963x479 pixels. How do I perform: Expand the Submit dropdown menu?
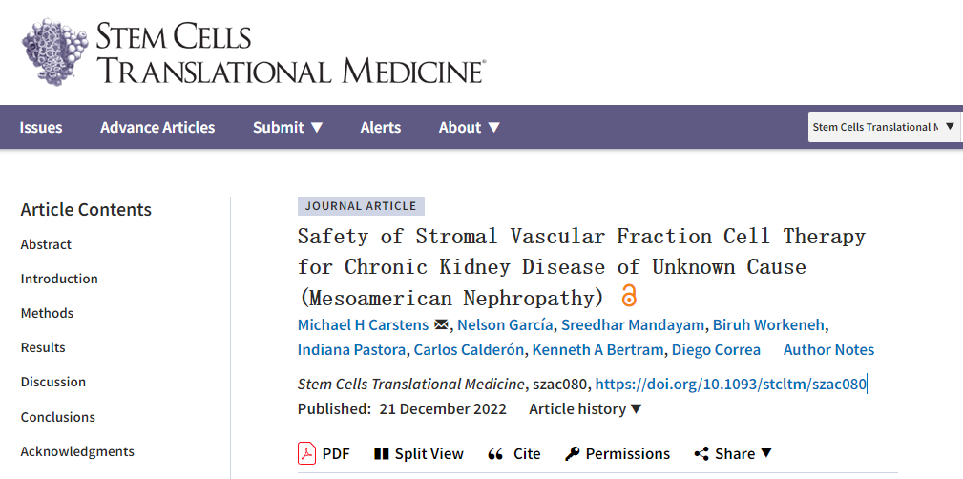[287, 127]
